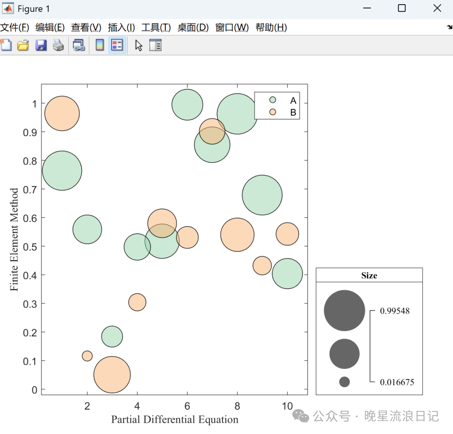This screenshot has width=453, height=434.
Task: Click x-axis tick label 10
Action: pyautogui.click(x=287, y=406)
